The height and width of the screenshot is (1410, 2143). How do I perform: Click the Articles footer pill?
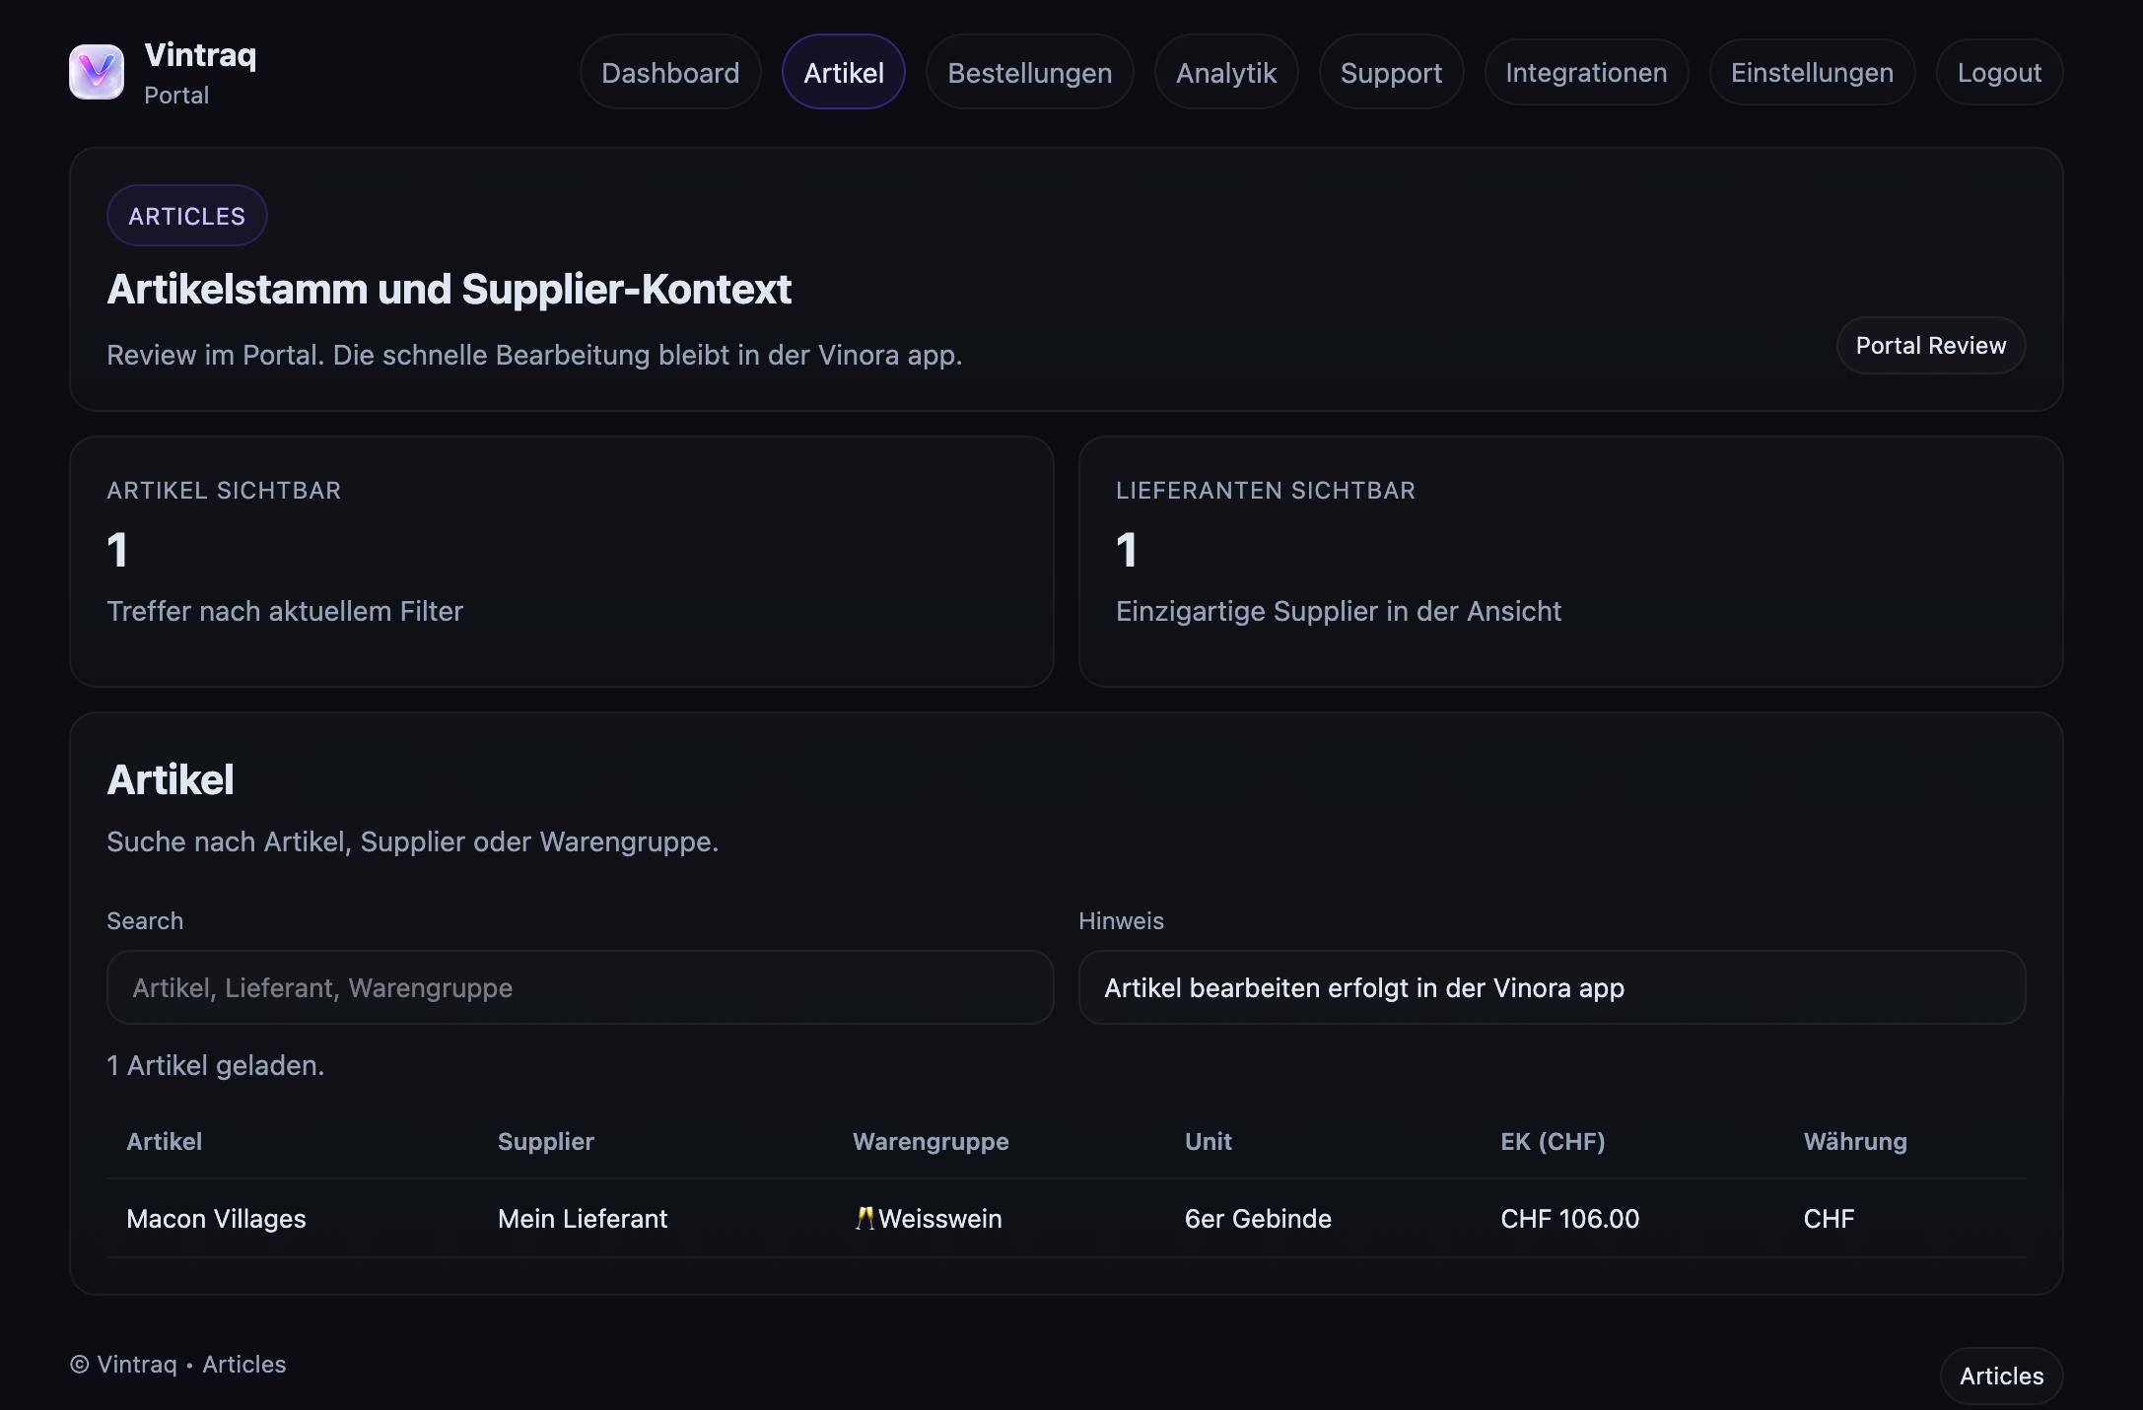pyautogui.click(x=2001, y=1376)
